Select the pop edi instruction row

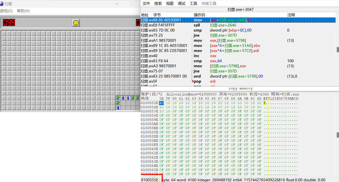coord(238,82)
